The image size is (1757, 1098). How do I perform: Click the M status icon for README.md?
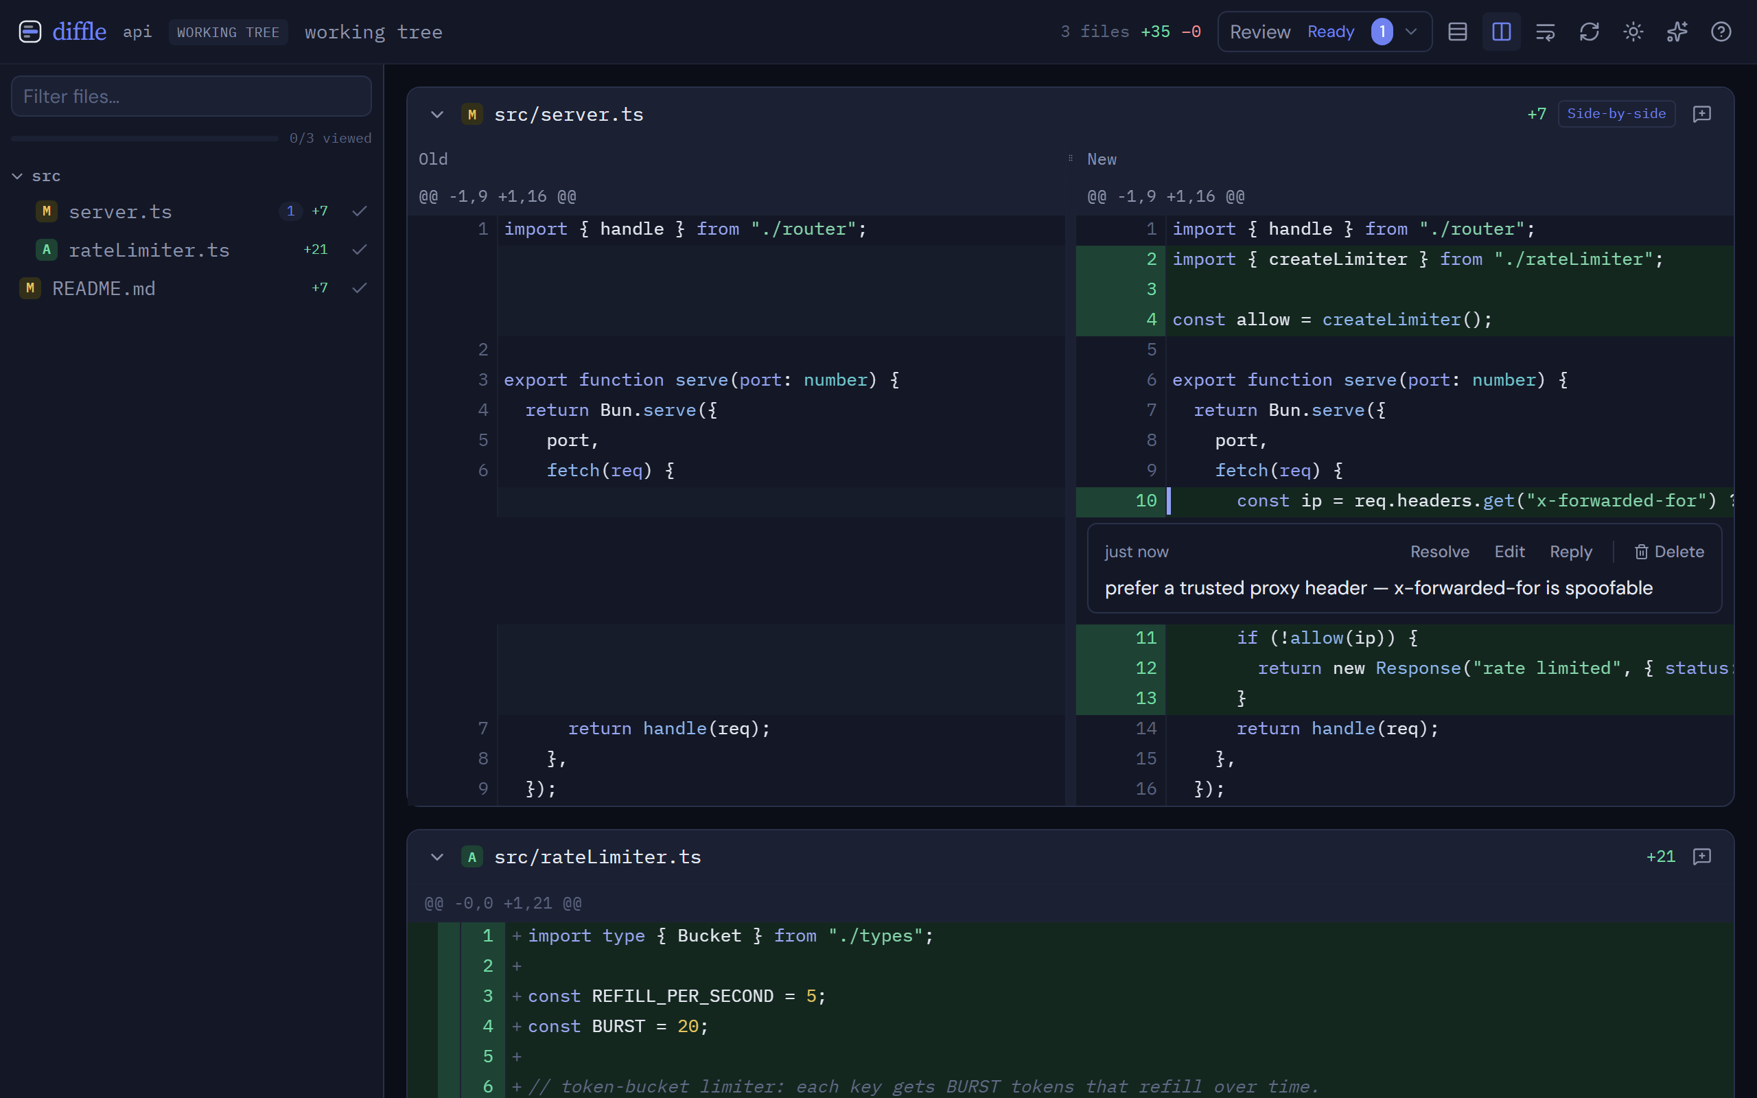point(30,288)
